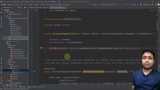This screenshot has height=90, width=160.
Task: Open the Problems tool window
Action: tap(14, 87)
